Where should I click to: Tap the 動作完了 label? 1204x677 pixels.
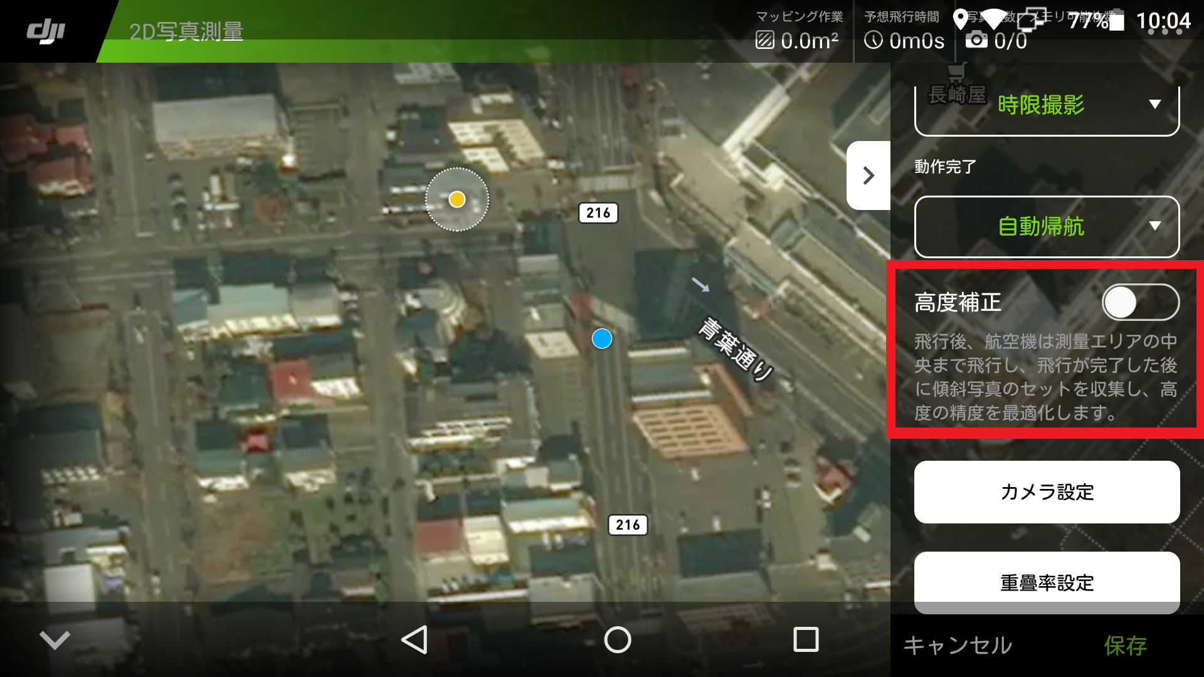(x=945, y=167)
